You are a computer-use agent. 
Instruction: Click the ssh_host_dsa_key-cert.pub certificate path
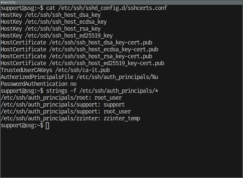coord(101,42)
